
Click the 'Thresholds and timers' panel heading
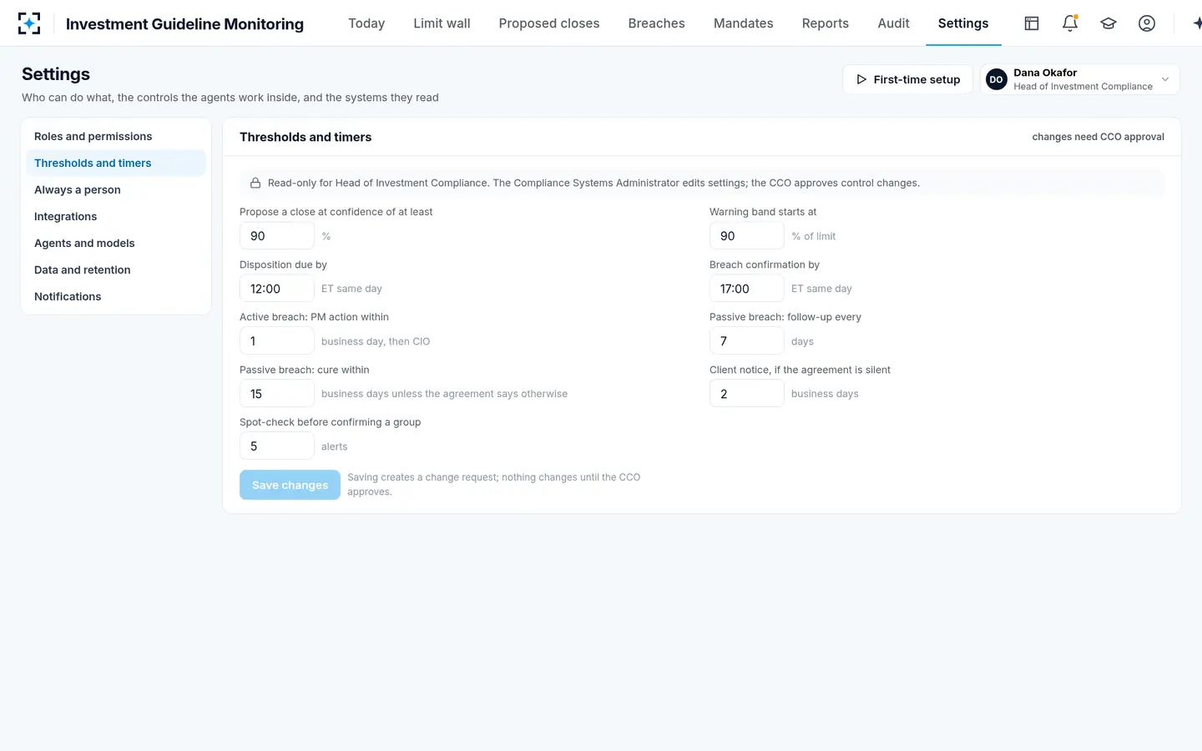pos(306,137)
